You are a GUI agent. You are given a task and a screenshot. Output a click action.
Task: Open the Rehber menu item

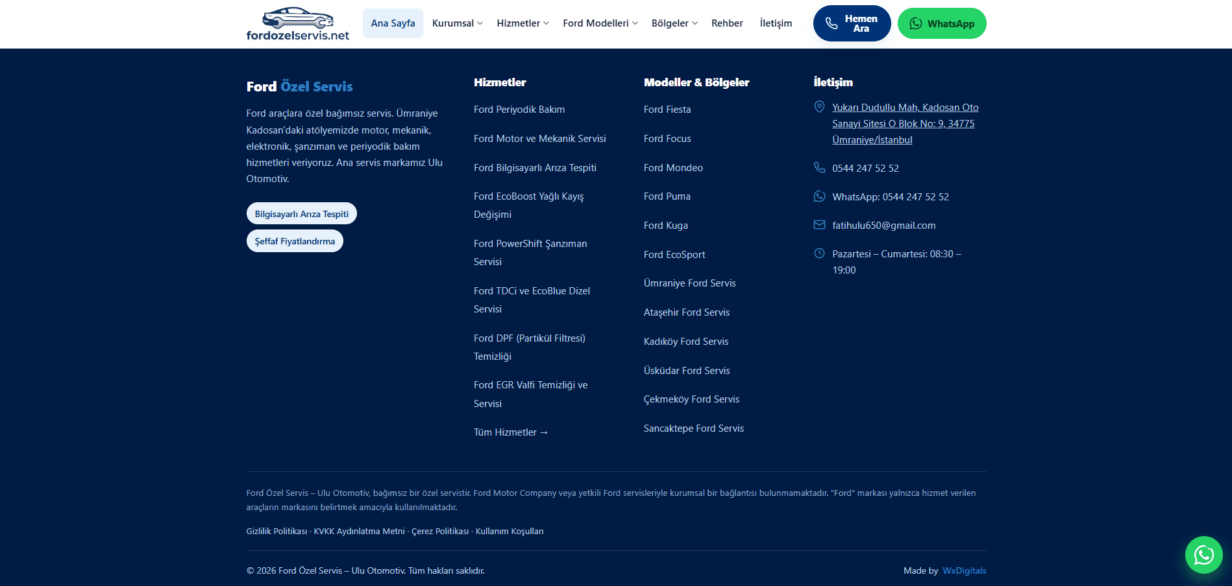(x=727, y=23)
